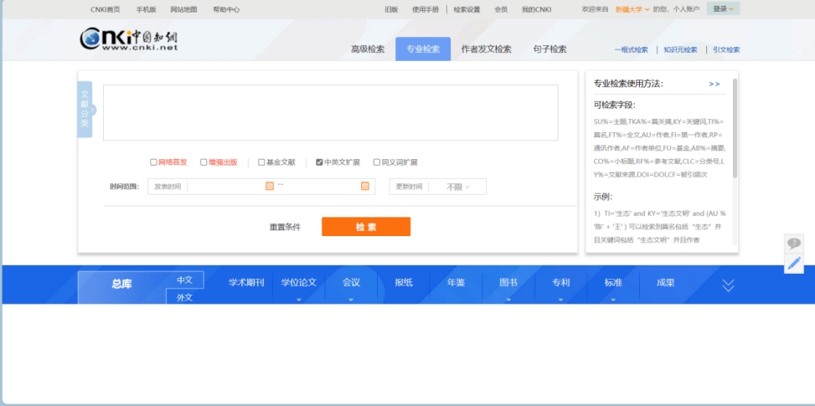This screenshot has width=815, height=406.
Task: Select the 年鉴 database
Action: coord(456,283)
